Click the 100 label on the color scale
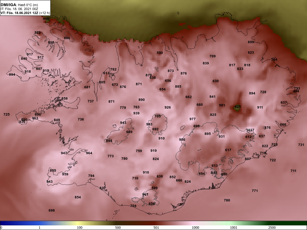 [80, 228]
